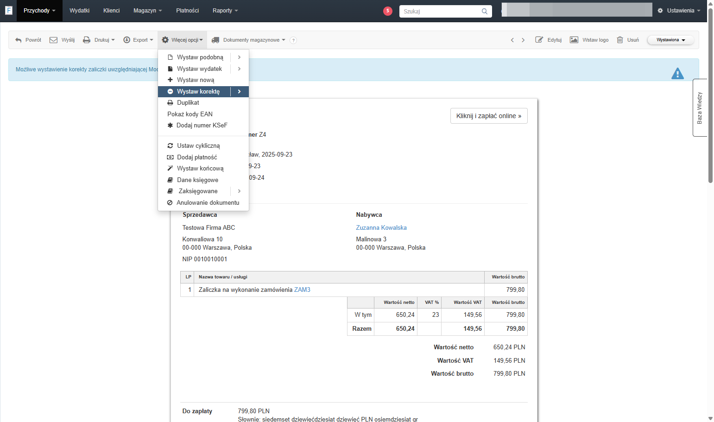Select Dodaj płatność menu item

[203, 157]
